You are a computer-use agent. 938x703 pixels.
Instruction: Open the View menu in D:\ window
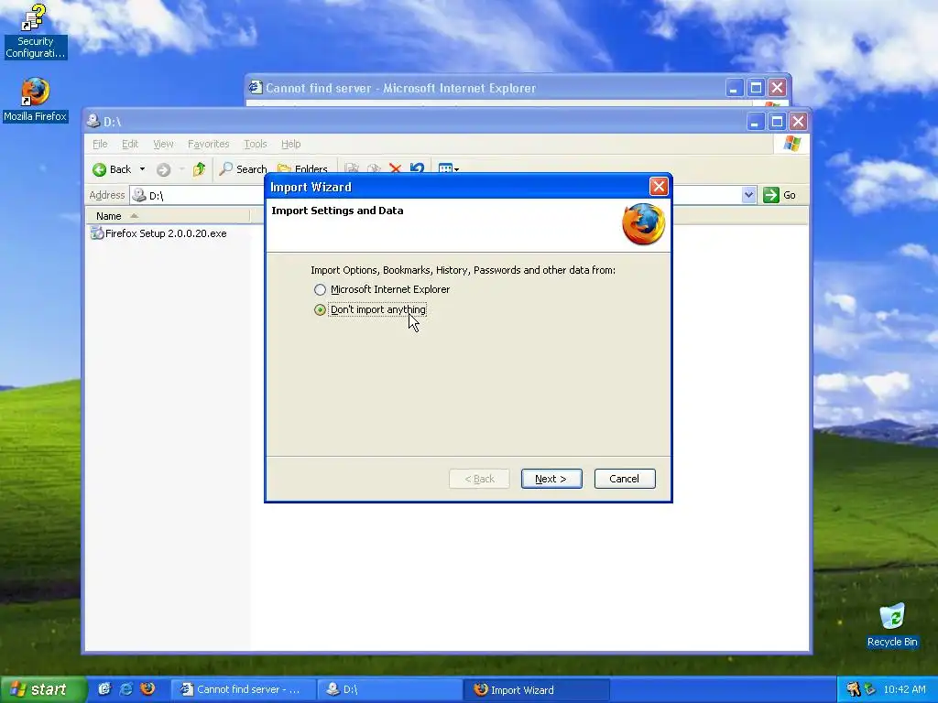163,144
